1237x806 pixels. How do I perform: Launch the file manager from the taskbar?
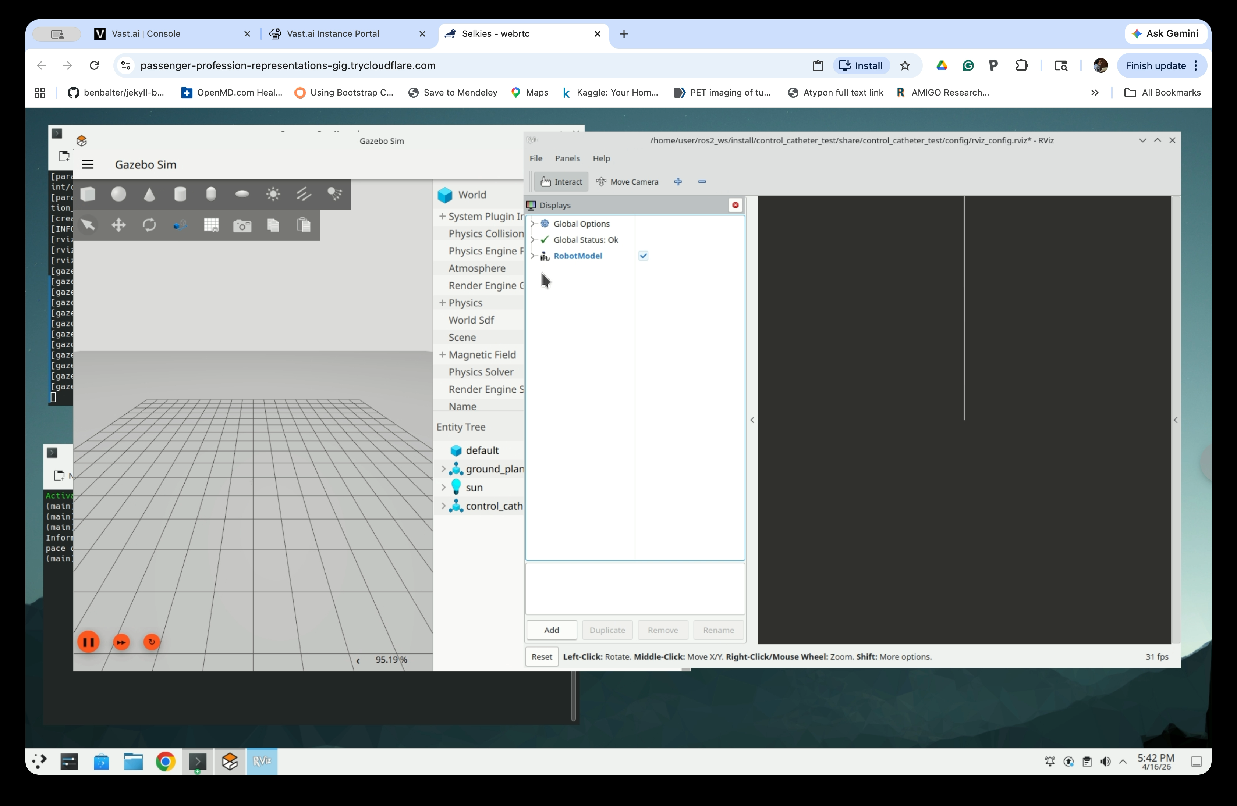pyautogui.click(x=133, y=762)
